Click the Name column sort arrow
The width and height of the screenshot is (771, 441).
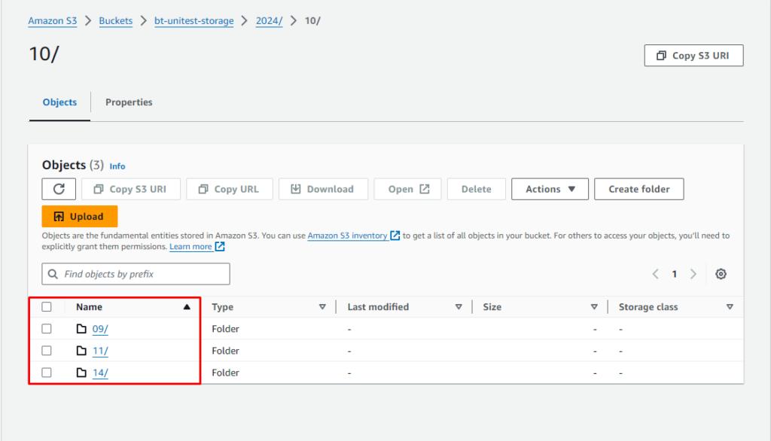187,307
